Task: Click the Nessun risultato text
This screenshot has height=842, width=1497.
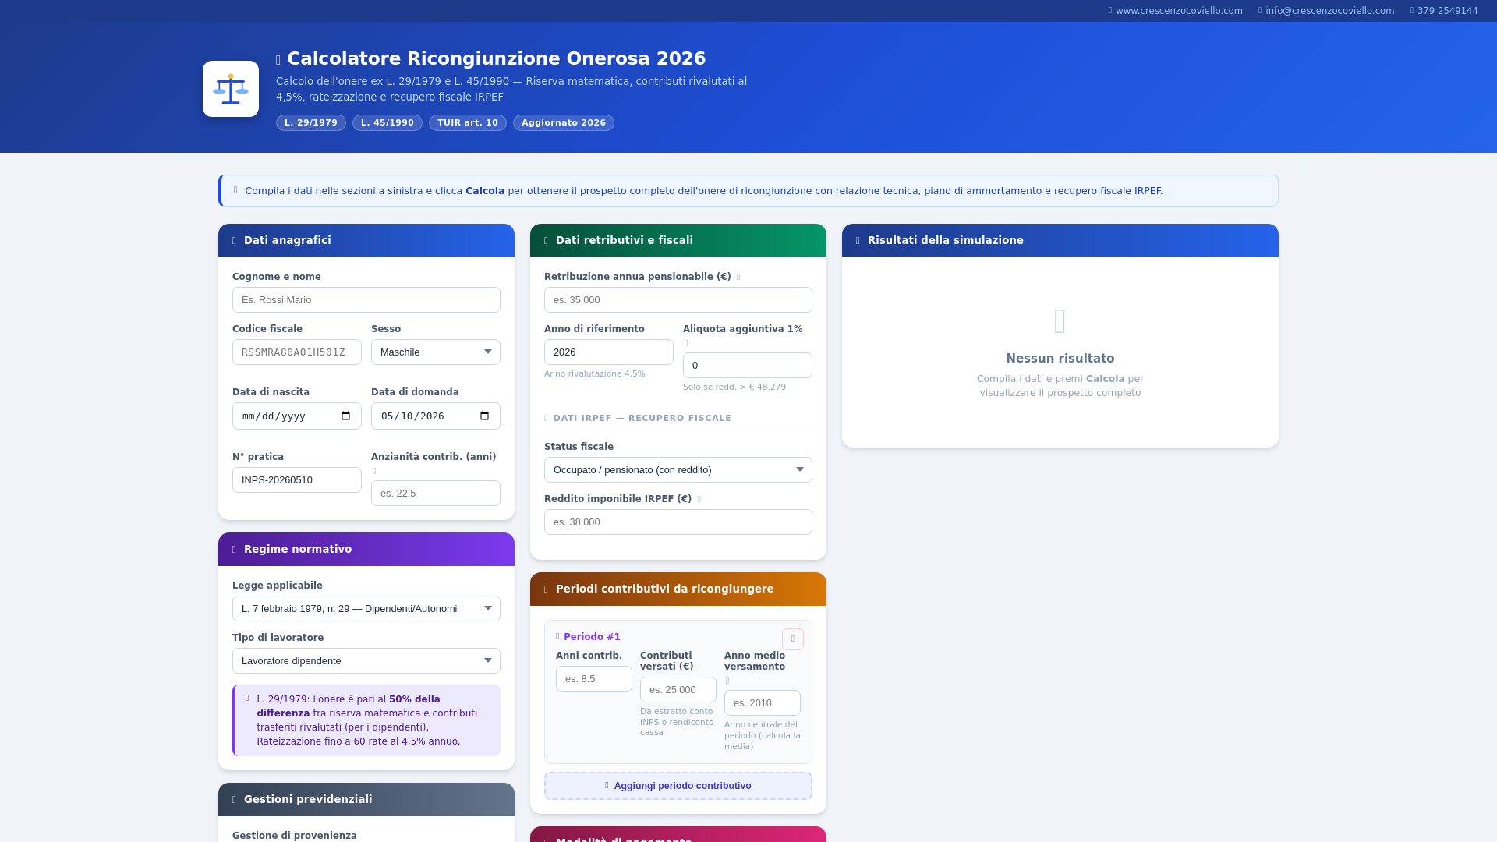Action: click(x=1060, y=359)
